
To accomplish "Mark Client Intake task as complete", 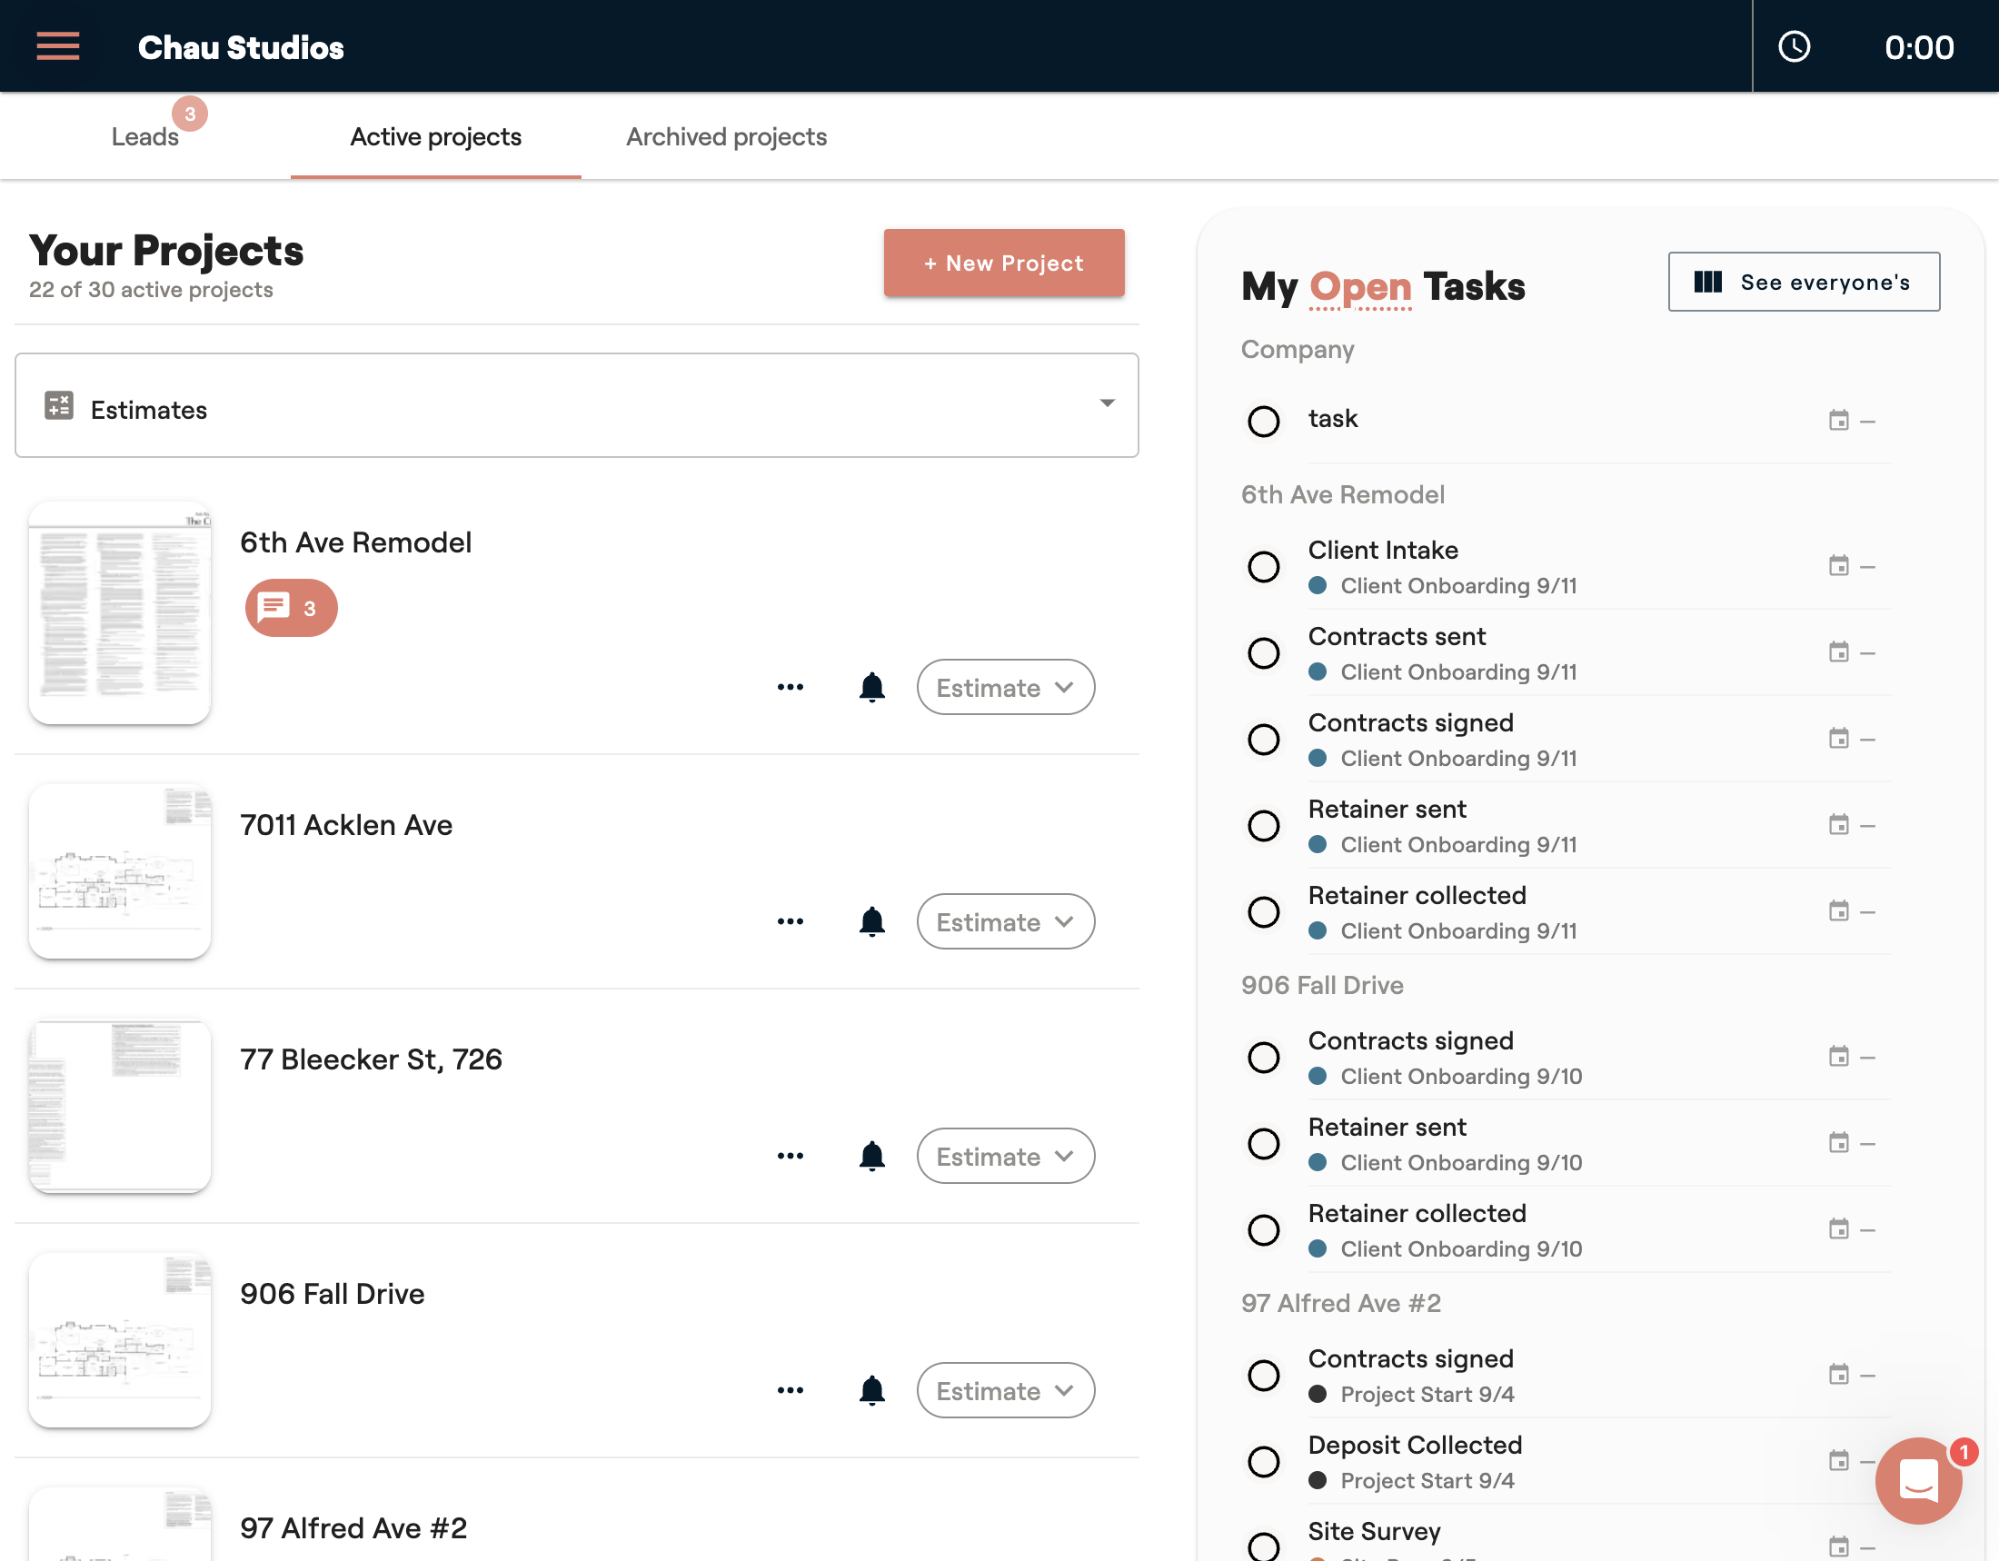I will pyautogui.click(x=1263, y=566).
